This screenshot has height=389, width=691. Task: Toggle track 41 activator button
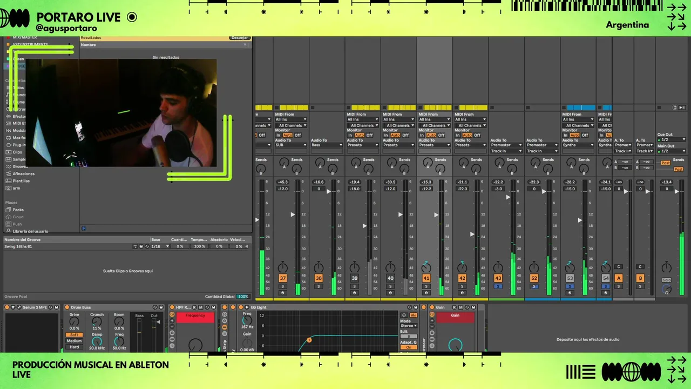point(426,278)
